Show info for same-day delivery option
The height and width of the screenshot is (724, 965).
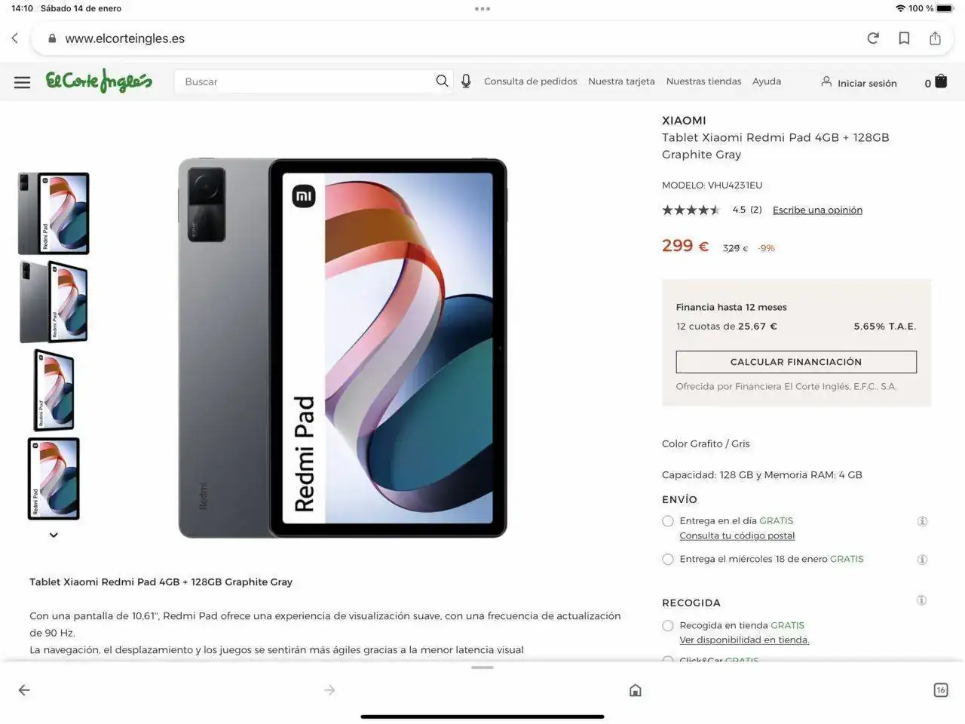(x=921, y=521)
